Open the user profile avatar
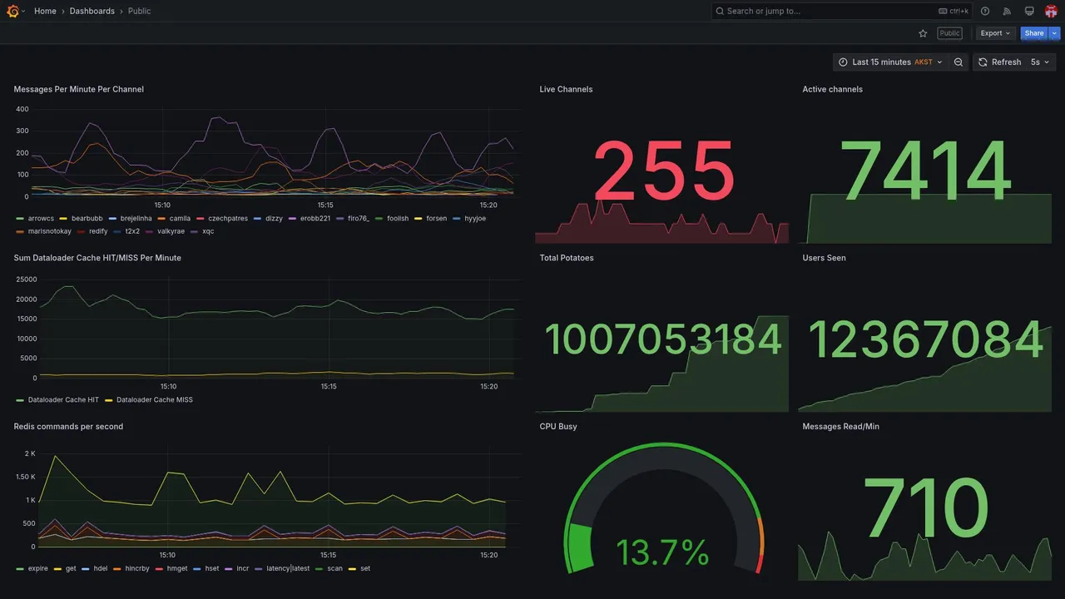 (x=1051, y=11)
